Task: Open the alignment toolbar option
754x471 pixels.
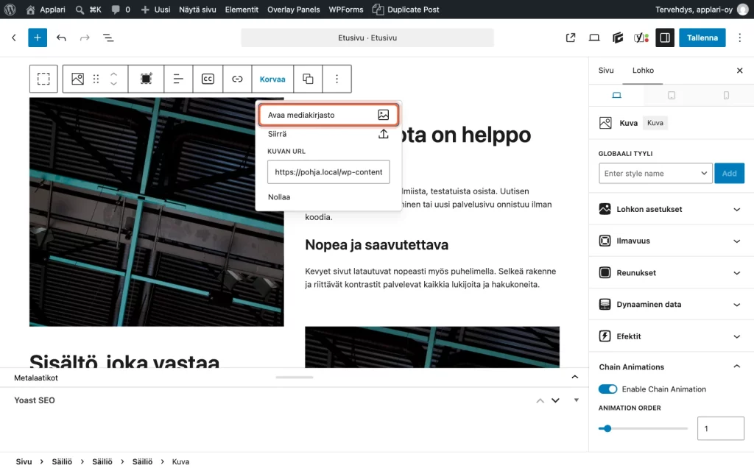Action: (x=178, y=79)
